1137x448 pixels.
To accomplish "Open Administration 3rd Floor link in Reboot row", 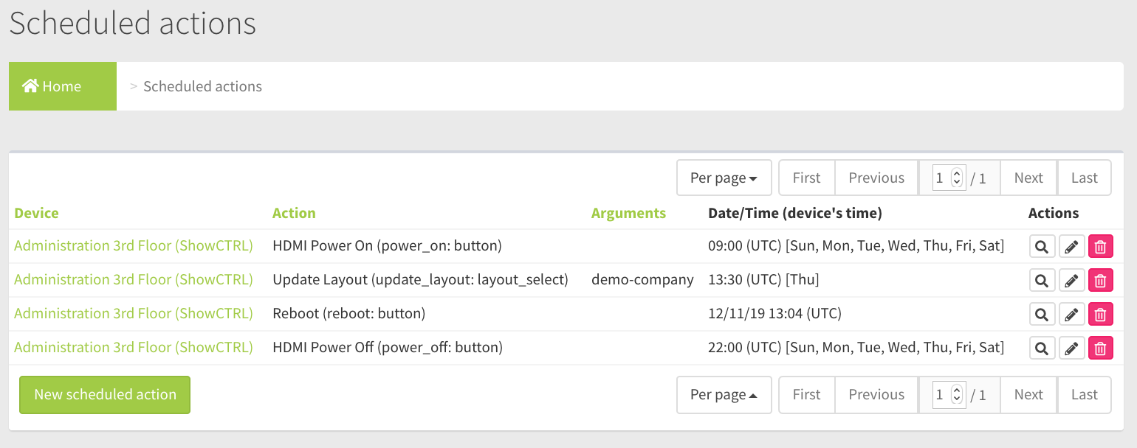I will [x=133, y=313].
